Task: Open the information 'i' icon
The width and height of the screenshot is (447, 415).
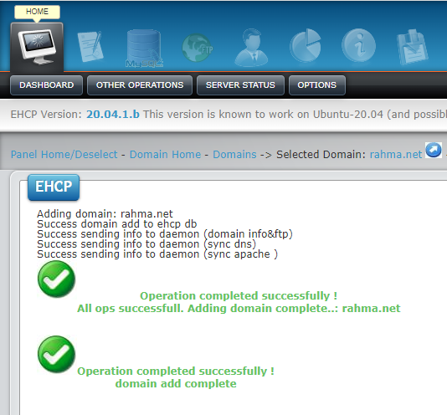Action: coord(358,46)
